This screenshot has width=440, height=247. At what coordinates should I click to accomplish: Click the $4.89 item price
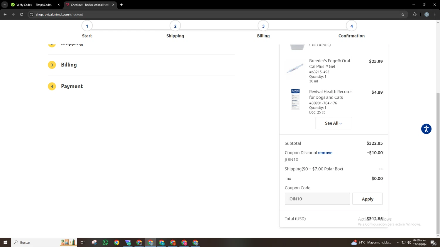tap(377, 92)
